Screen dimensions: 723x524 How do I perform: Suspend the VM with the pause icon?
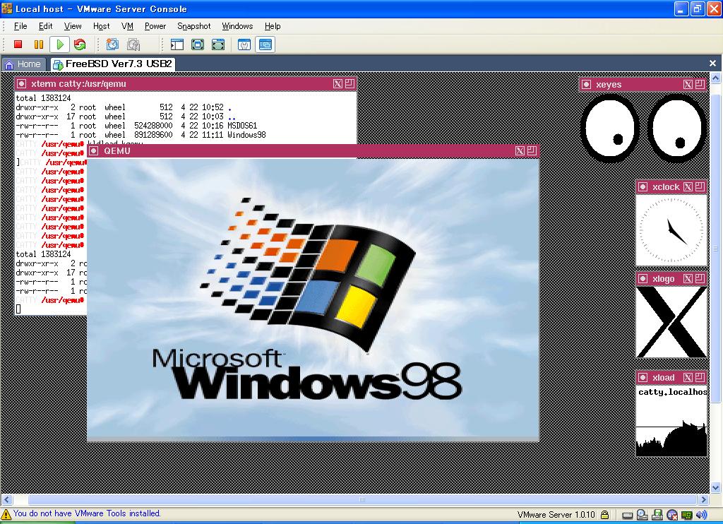pos(39,44)
